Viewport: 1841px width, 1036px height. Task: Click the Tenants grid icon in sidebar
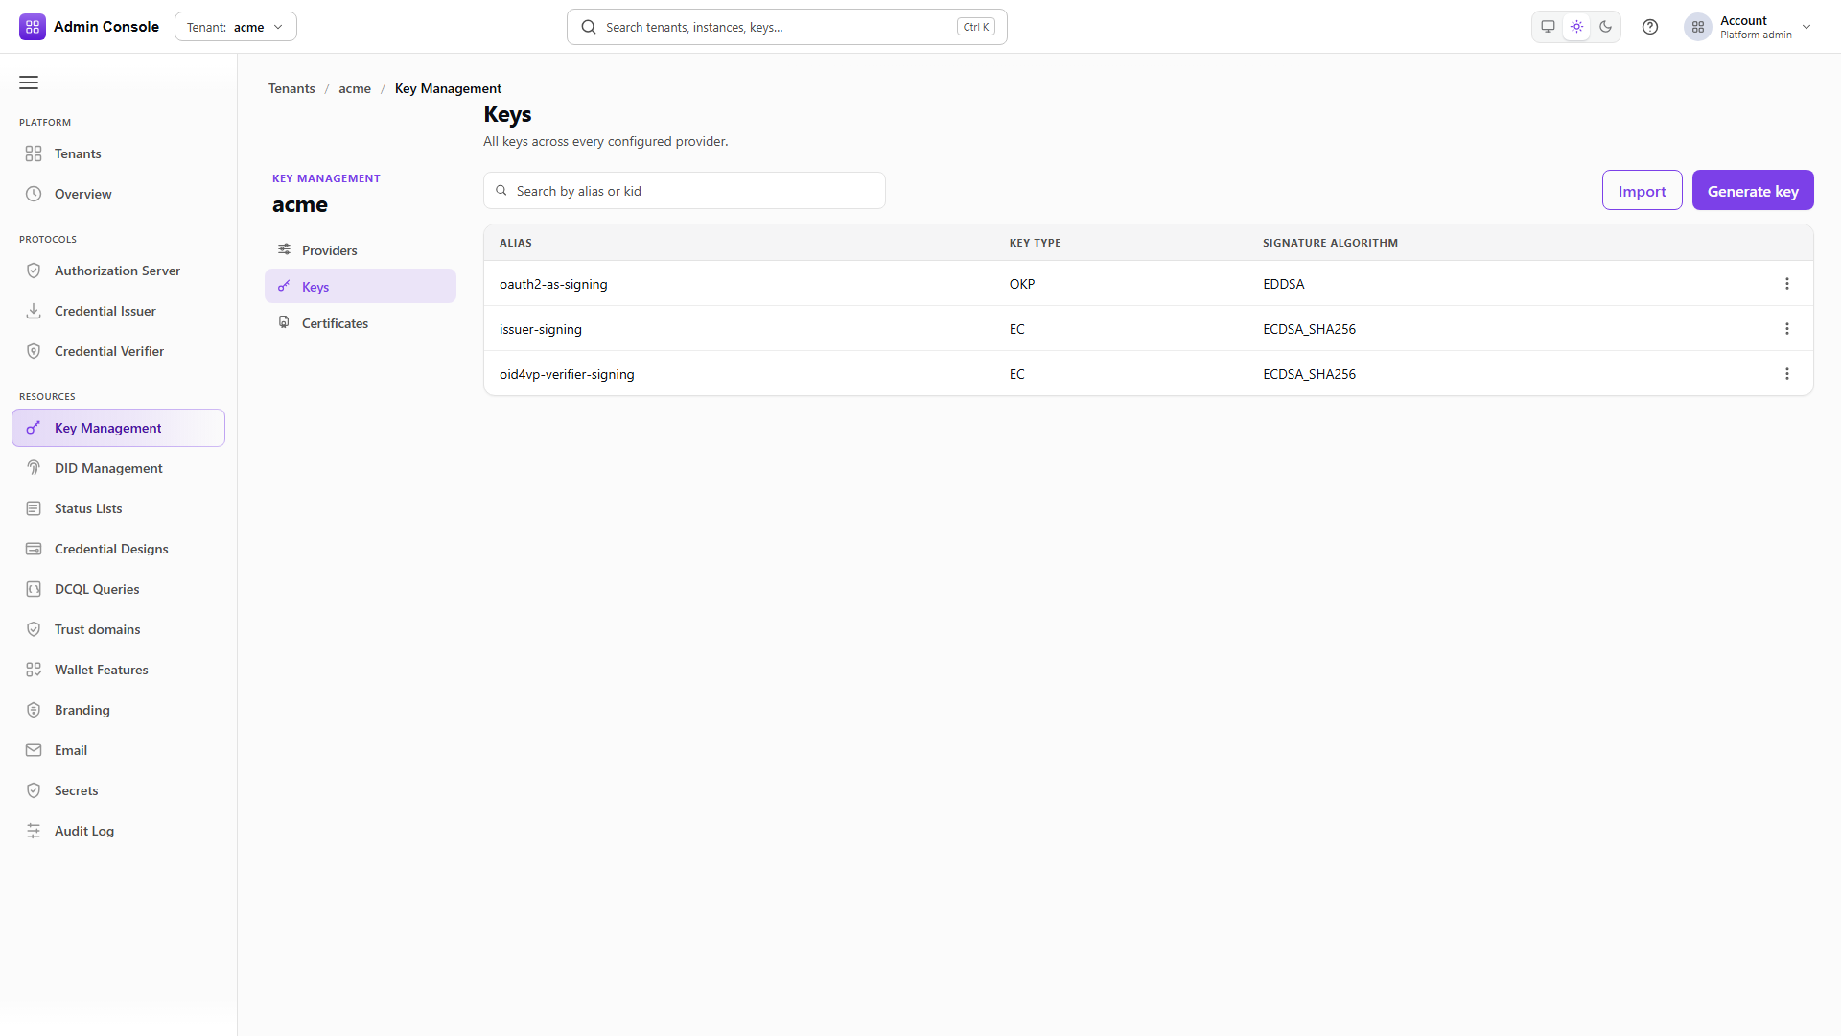click(x=34, y=153)
